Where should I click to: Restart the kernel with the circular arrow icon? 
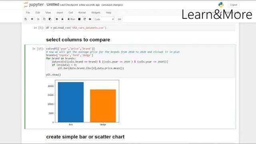(84, 19)
